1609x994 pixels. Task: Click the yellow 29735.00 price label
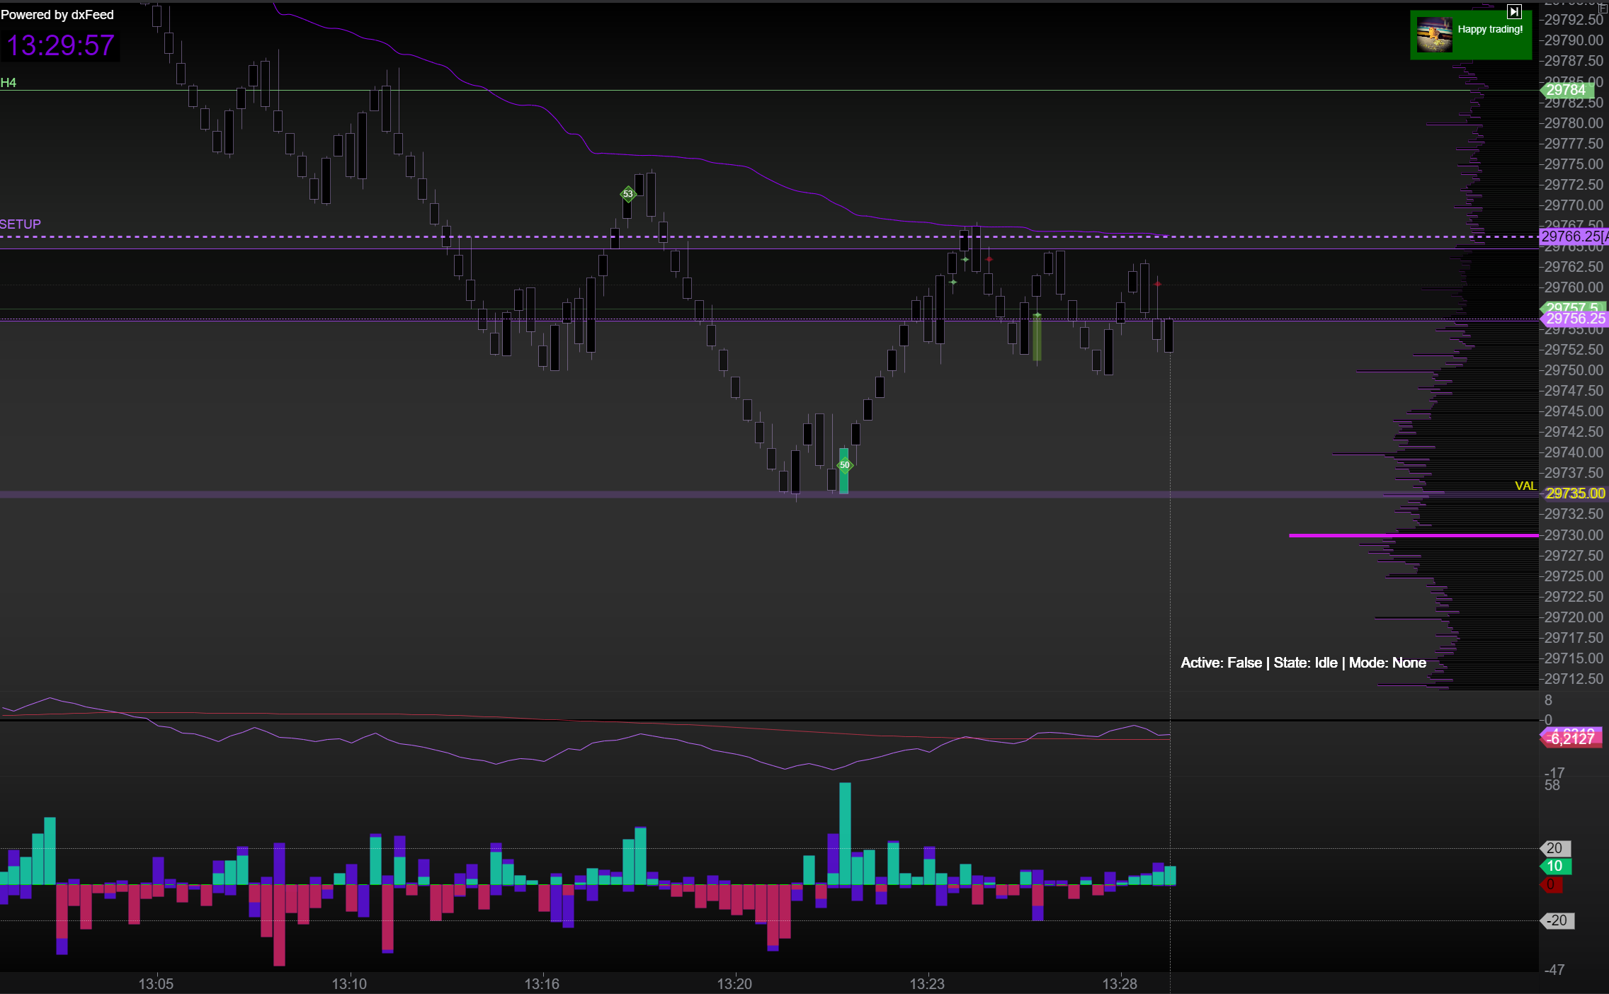(1575, 493)
